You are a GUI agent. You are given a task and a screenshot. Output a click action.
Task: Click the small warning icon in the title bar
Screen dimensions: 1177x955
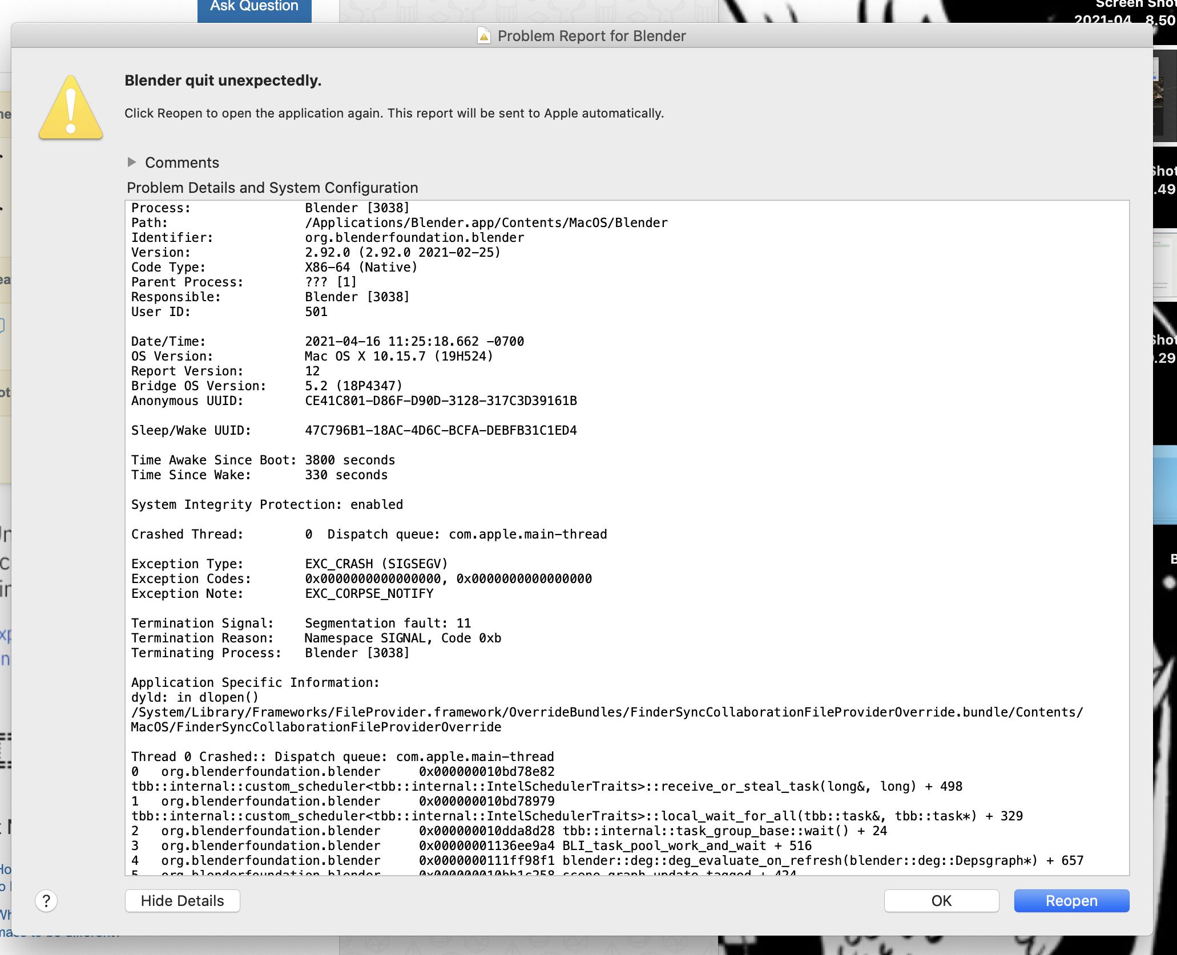[483, 36]
